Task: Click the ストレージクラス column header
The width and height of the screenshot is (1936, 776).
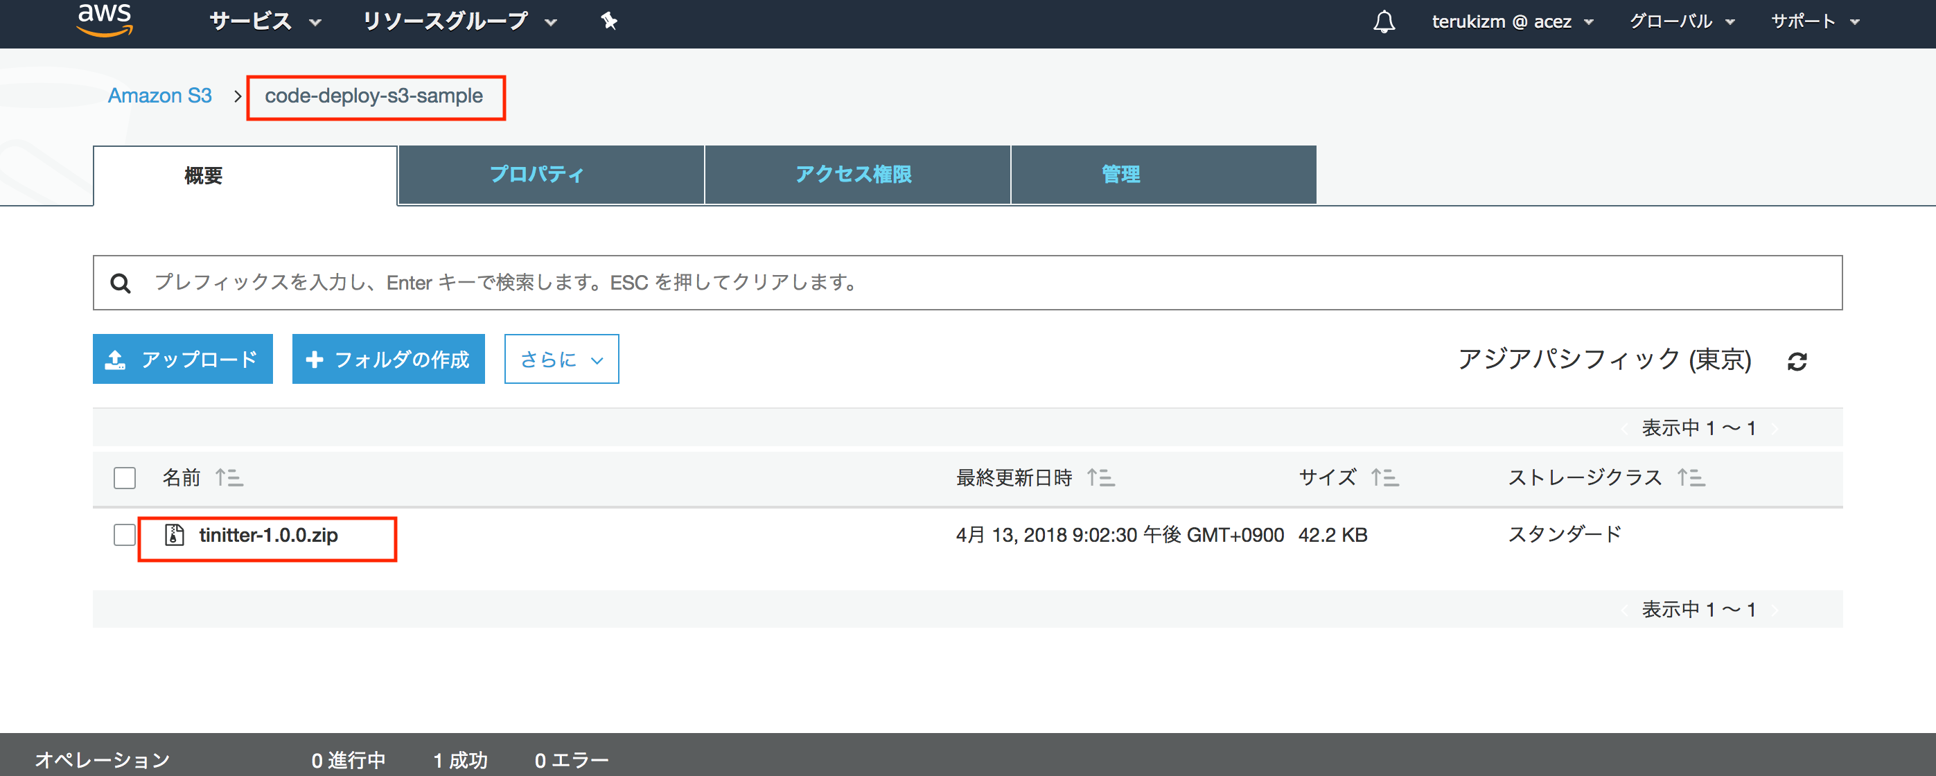Action: (x=1585, y=477)
